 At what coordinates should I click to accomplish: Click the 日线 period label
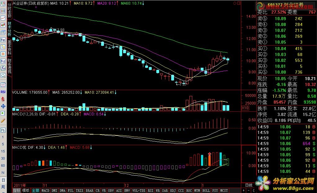point(249,185)
